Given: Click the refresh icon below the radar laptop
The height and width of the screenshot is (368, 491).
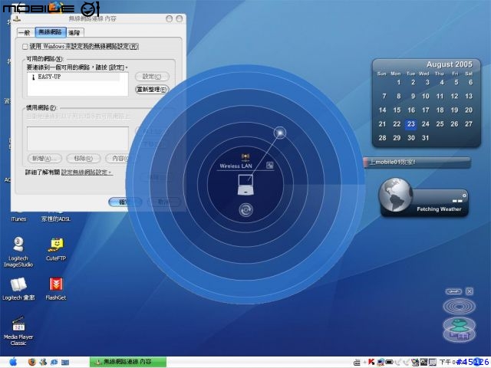Looking at the screenshot, I should (x=245, y=210).
